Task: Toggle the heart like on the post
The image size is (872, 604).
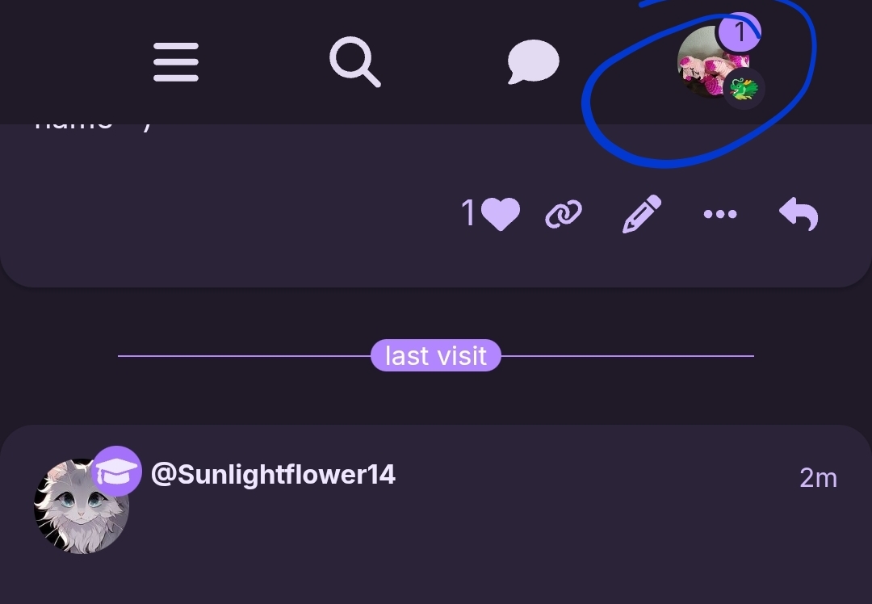Action: coord(500,213)
